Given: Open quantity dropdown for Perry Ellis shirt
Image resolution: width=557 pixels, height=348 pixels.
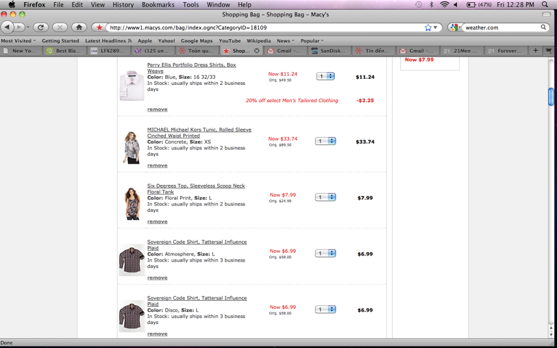Looking at the screenshot, I should [x=326, y=77].
